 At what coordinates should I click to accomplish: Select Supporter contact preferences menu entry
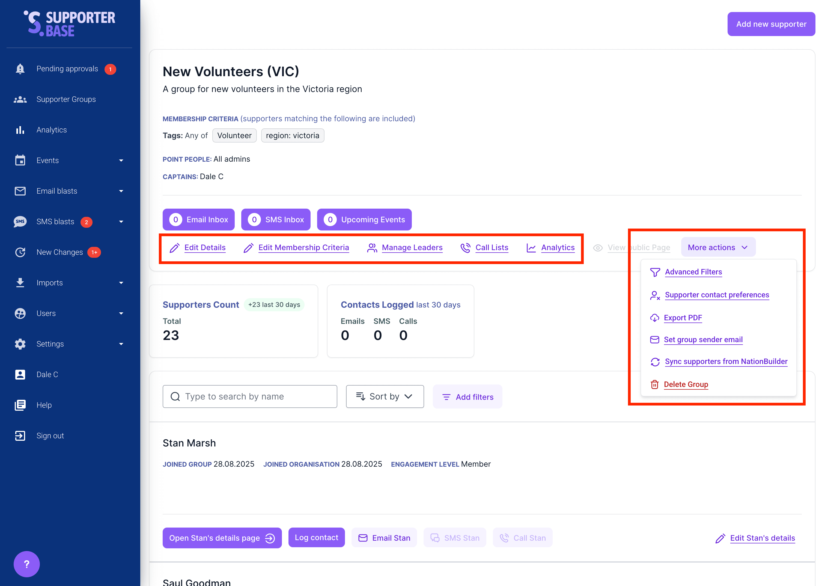tap(717, 295)
